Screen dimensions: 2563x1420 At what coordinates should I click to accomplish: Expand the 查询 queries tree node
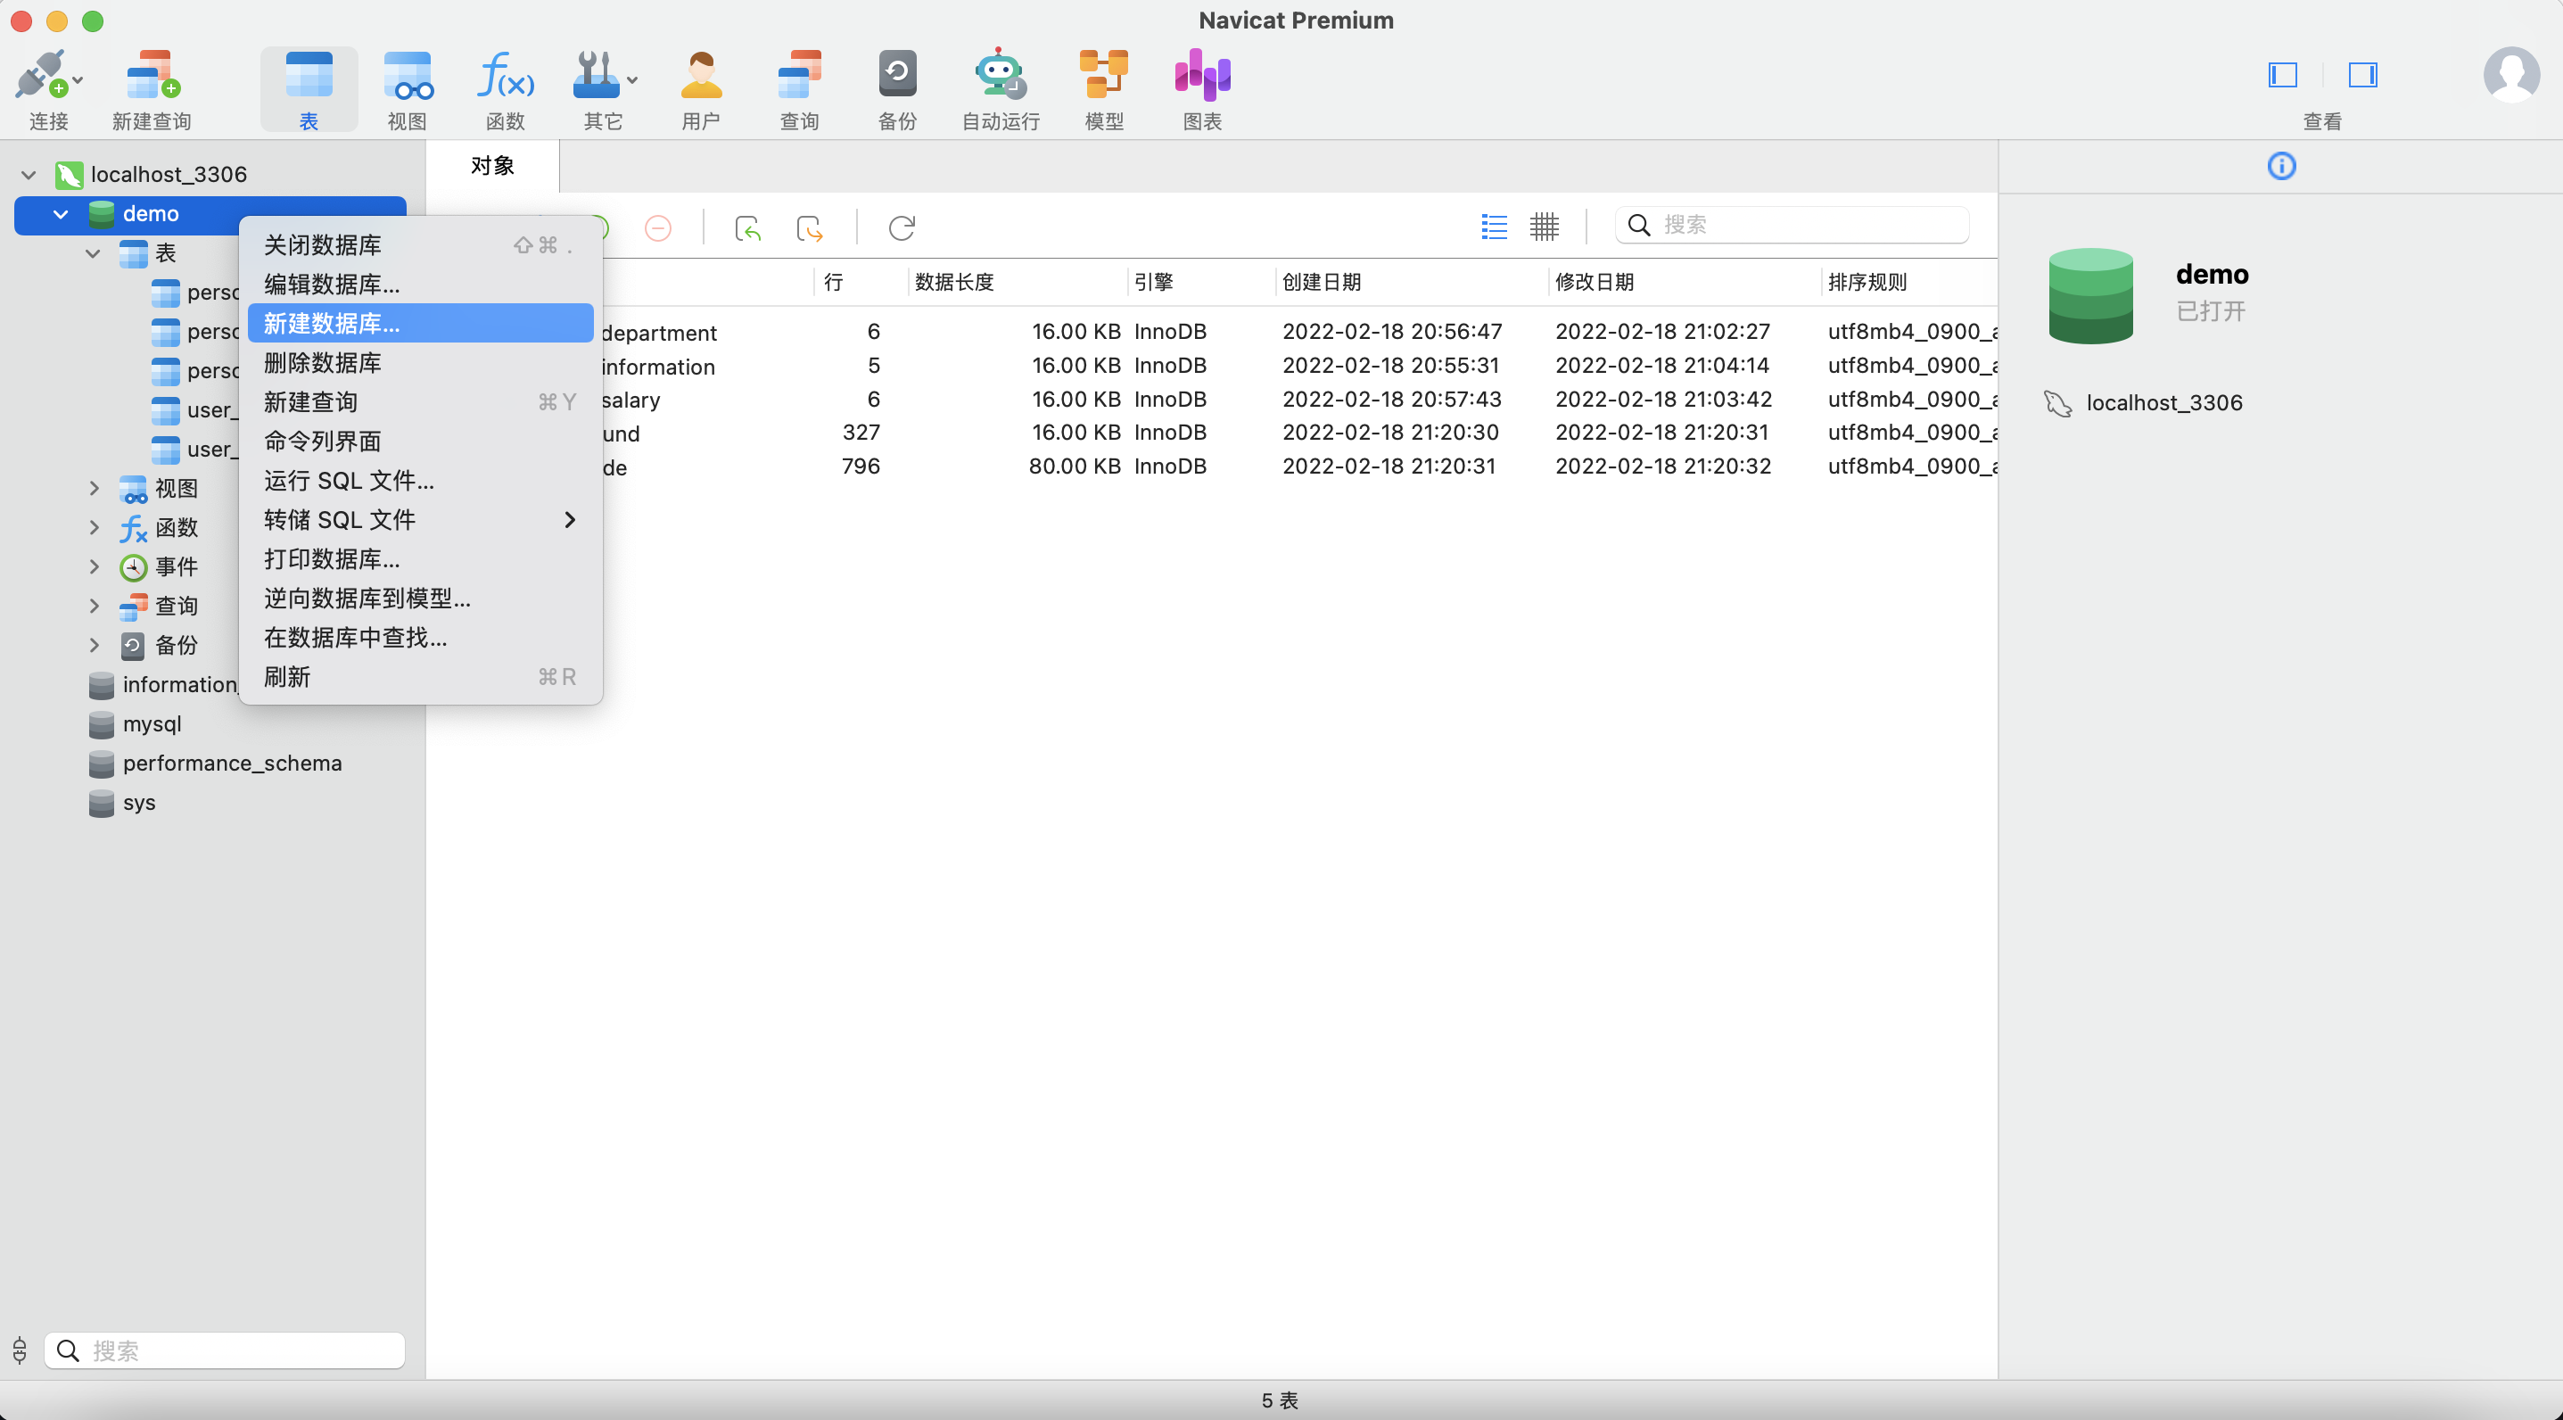[x=95, y=606]
